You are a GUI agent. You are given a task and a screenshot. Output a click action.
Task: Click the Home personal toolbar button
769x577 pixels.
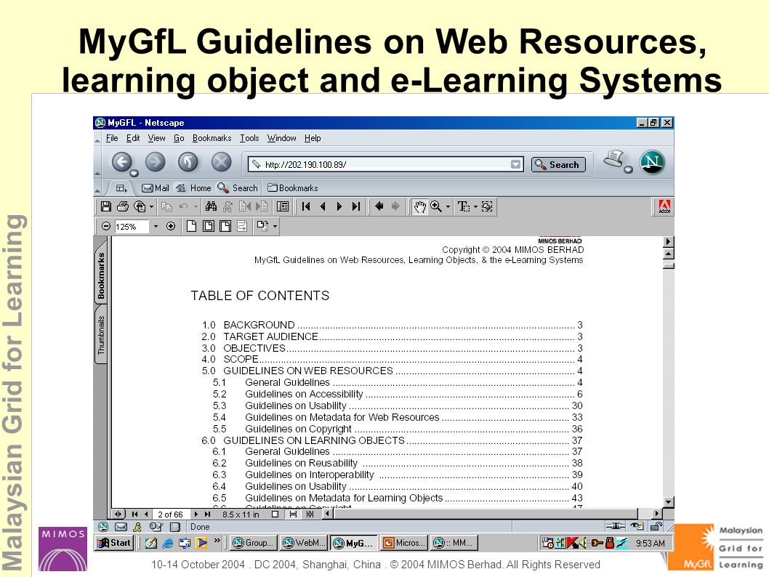point(194,188)
